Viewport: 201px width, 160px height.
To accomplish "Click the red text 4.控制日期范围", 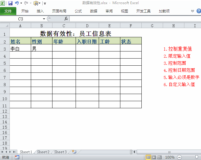I will 179,70.
